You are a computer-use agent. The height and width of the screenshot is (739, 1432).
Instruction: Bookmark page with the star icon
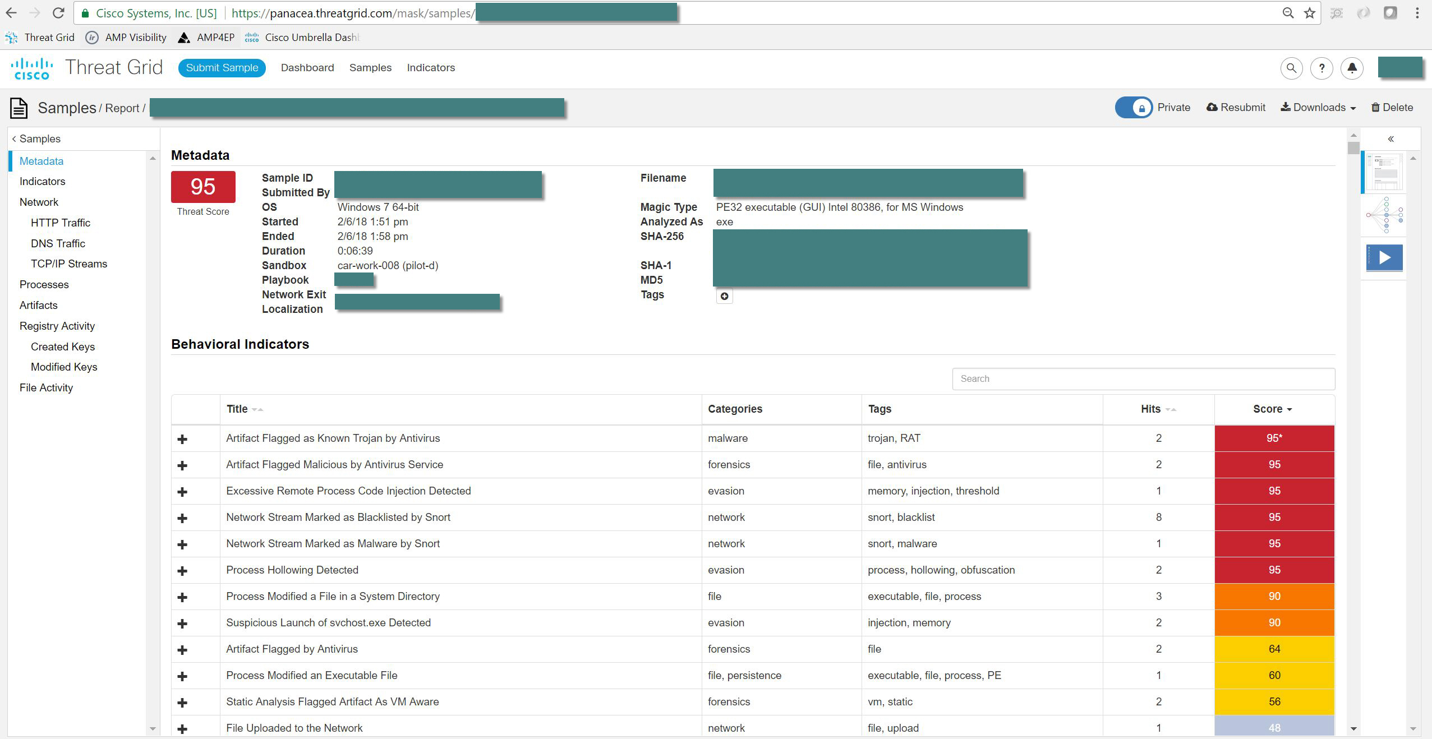click(x=1310, y=13)
